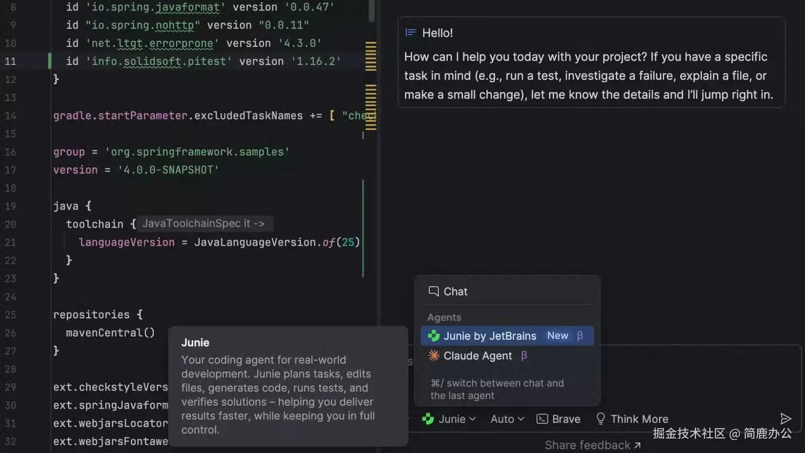The image size is (805, 453).
Task: Choose Chat from the agent popup
Action: [x=455, y=291]
